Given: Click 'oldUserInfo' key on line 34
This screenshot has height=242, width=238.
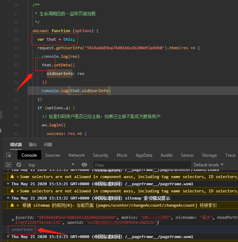Looking at the screenshot, I should [60, 74].
